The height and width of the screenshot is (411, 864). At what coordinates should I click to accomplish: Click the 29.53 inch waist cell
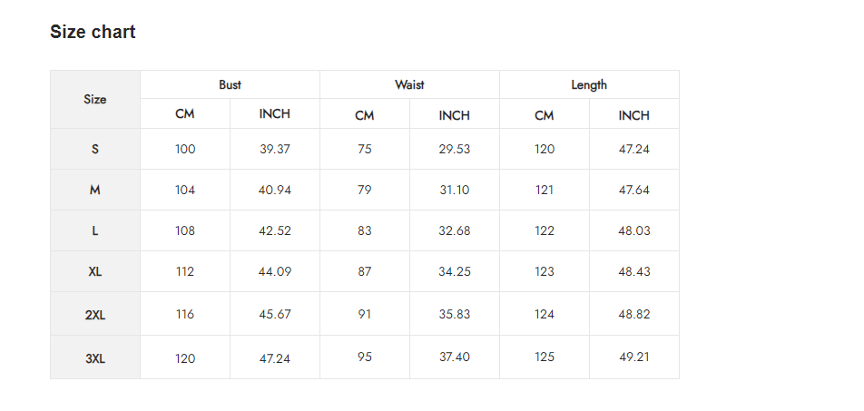(455, 150)
